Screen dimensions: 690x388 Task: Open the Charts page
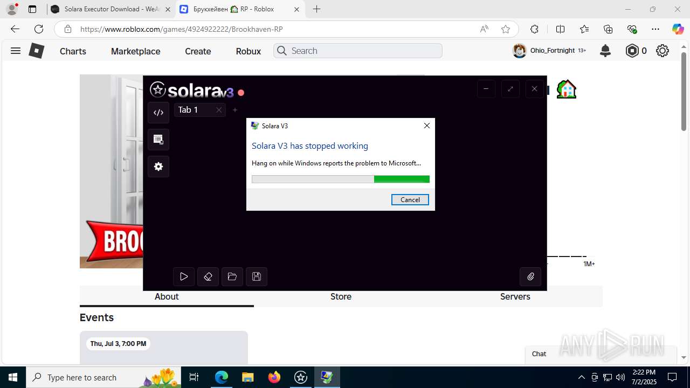point(73,51)
